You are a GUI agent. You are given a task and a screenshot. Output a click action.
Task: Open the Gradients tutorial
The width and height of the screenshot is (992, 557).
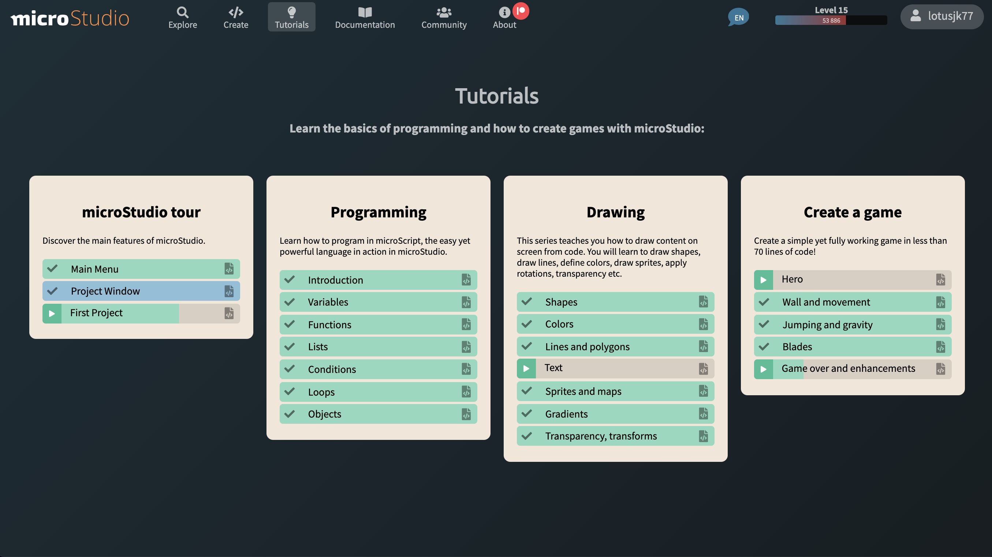[x=615, y=414]
